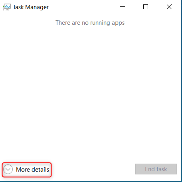This screenshot has height=182, width=182.
Task: Click the "Task Manager" window title text
Action: 31,7
